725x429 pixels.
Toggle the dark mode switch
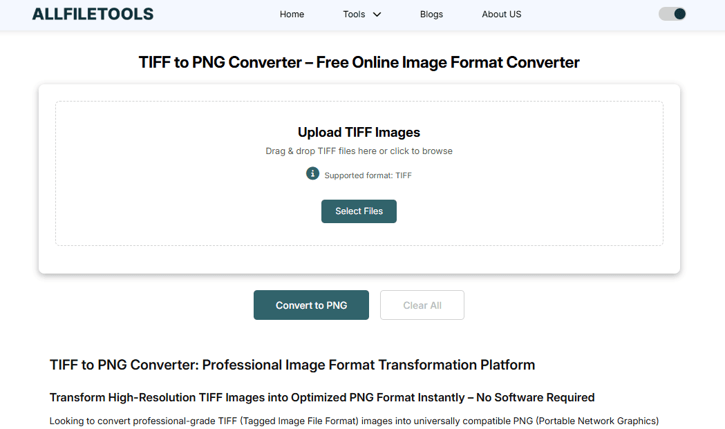[672, 14]
